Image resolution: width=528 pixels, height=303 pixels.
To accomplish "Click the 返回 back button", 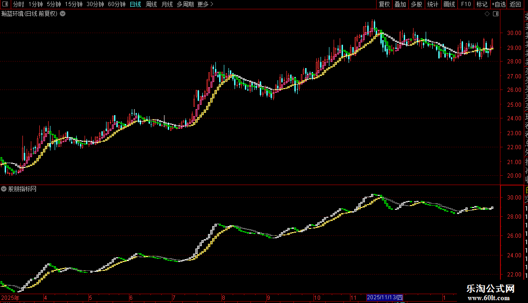I will 515,4.
